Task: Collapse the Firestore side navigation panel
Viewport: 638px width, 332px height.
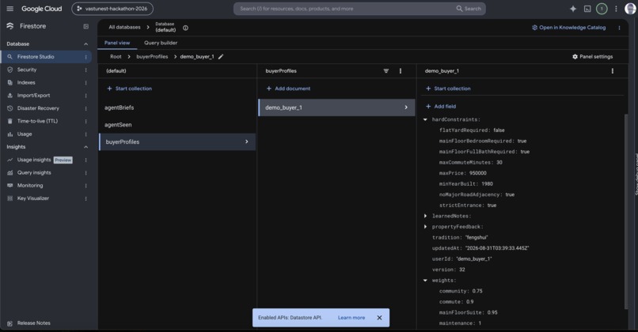Action: click(85, 26)
